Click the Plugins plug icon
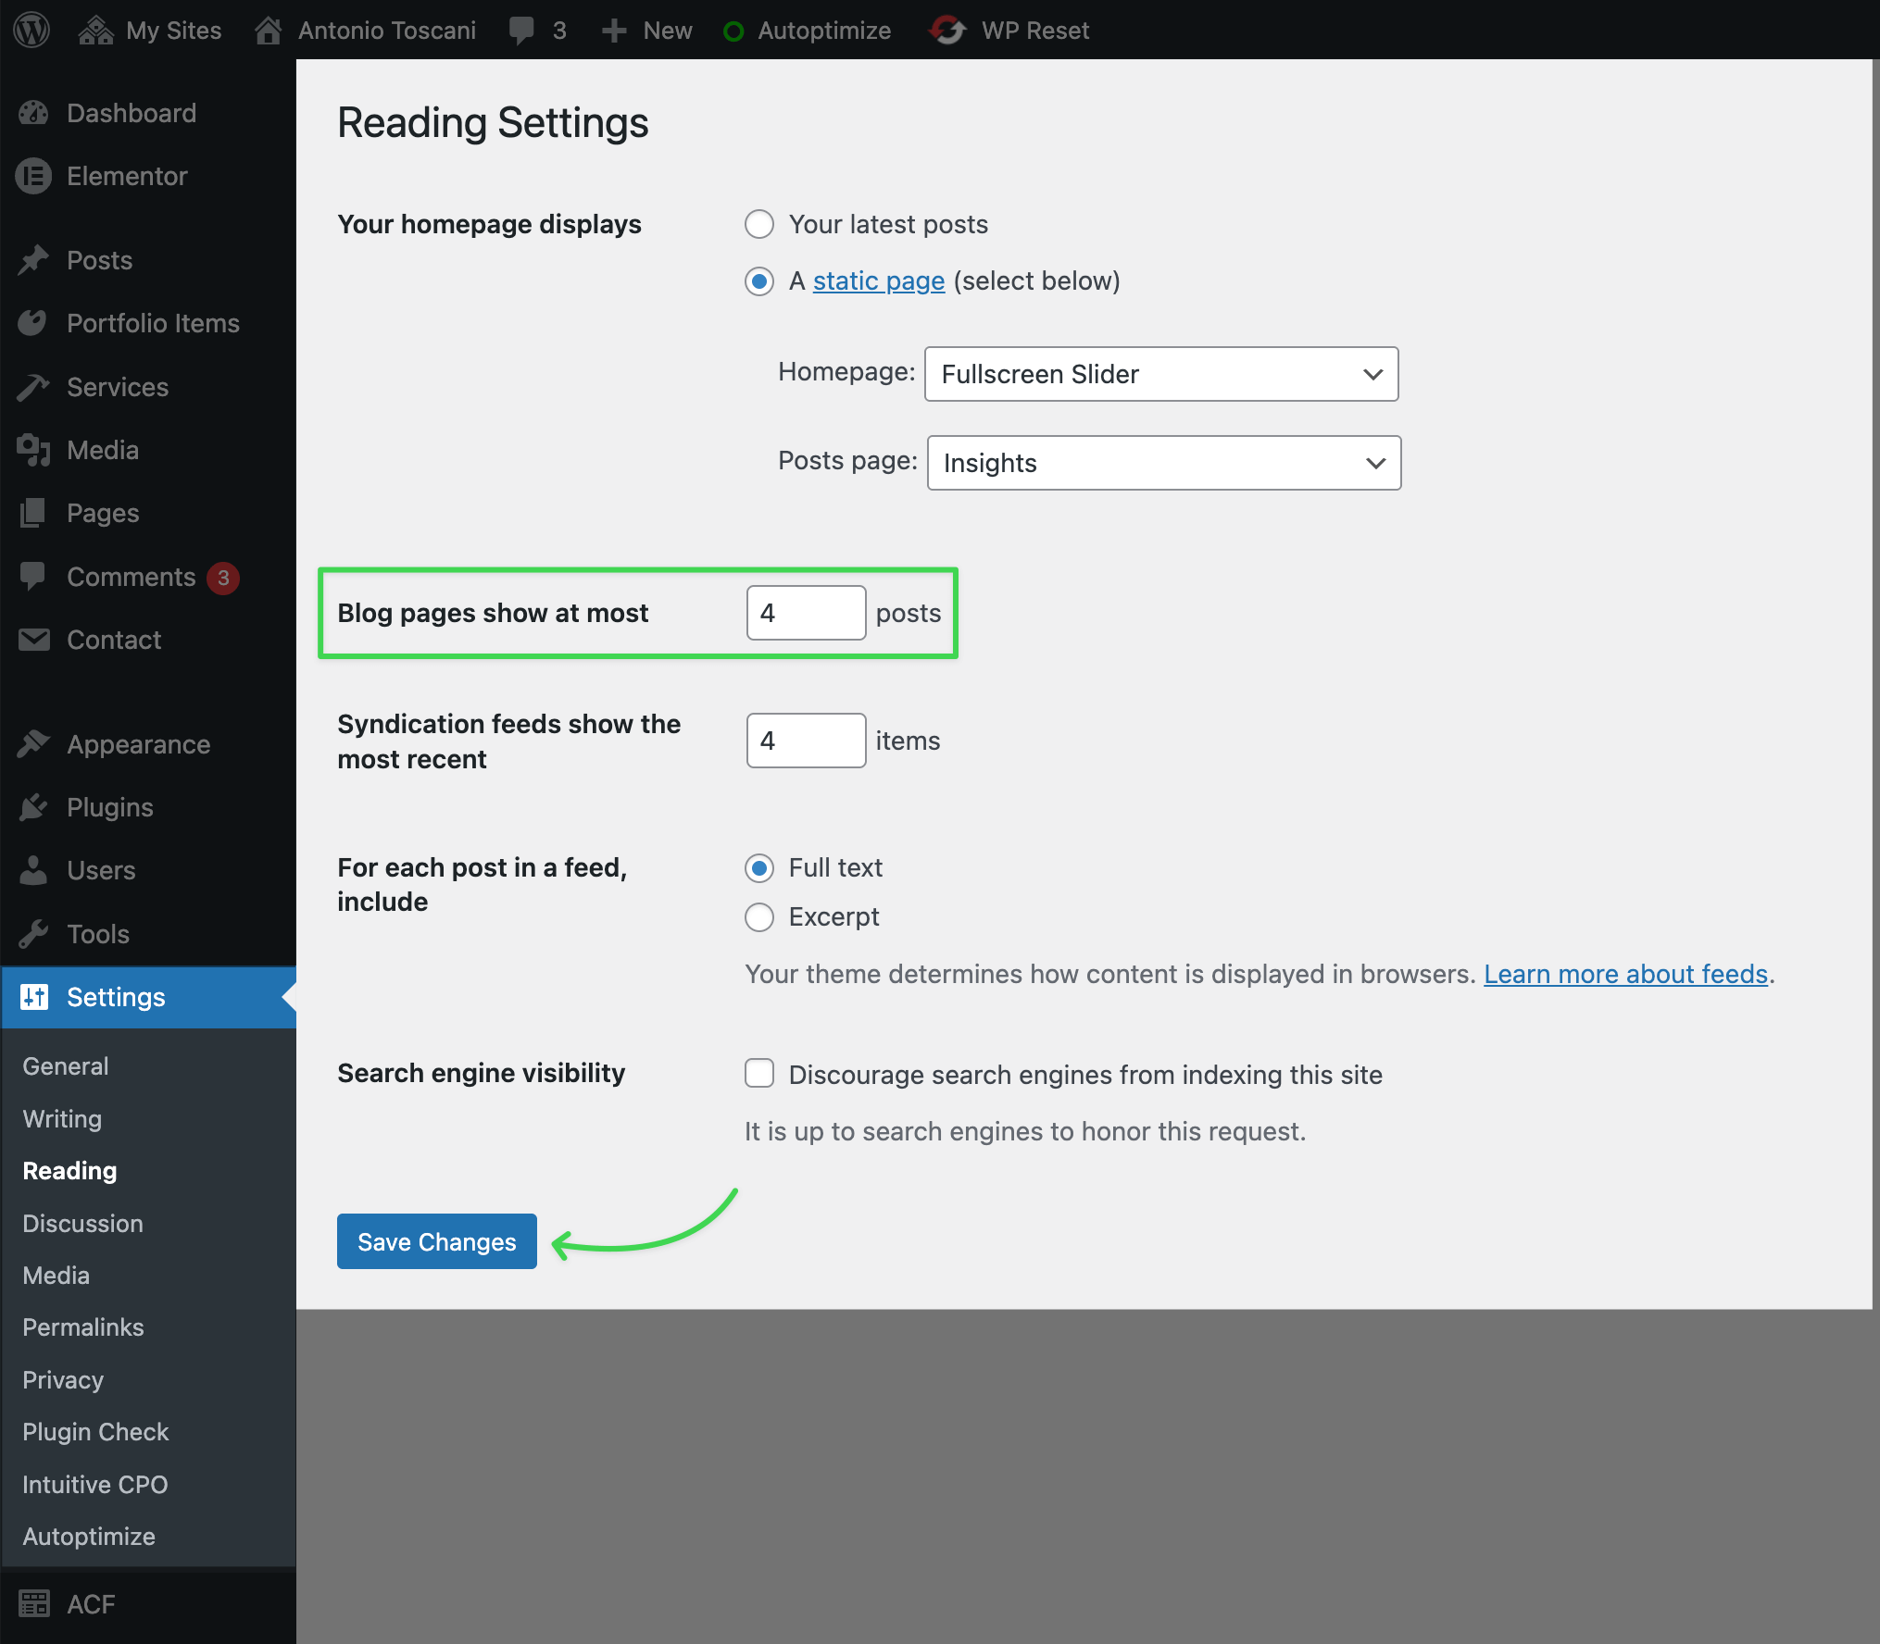 34,807
